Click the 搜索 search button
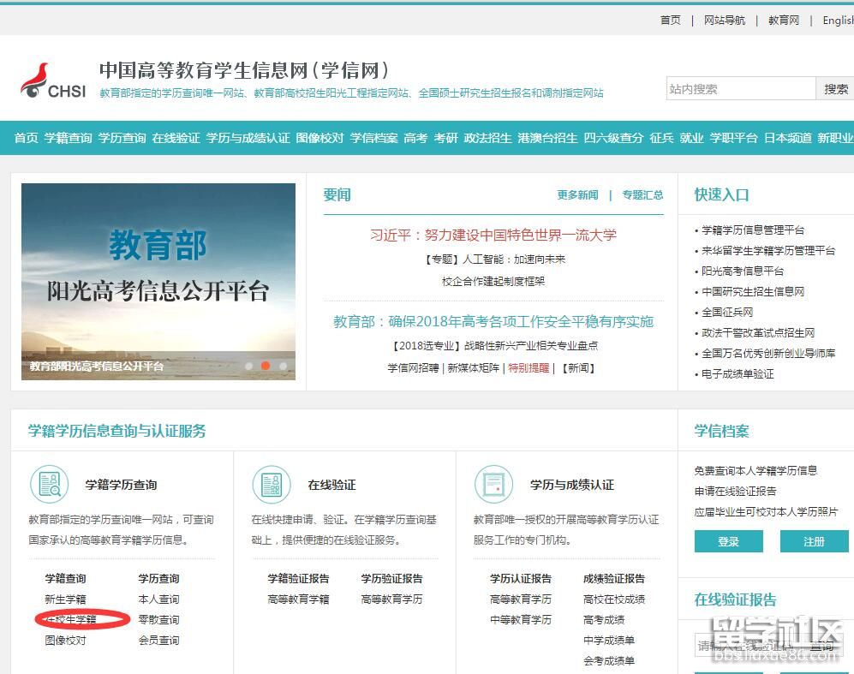Image resolution: width=854 pixels, height=674 pixels. pos(836,89)
